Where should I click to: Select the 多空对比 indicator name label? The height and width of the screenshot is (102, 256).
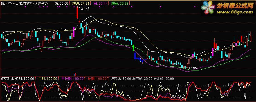coord(7,79)
